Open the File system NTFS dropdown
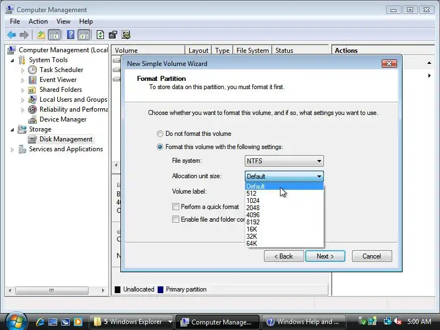The height and width of the screenshot is (330, 440). [x=284, y=161]
